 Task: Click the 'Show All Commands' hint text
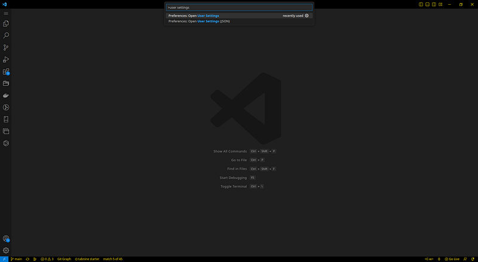point(230,151)
